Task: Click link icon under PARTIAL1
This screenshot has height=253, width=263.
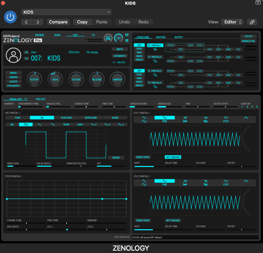Action: click(x=155, y=50)
